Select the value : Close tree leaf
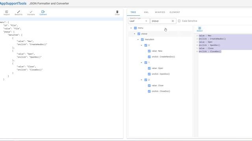This screenshot has height=141, width=252. coord(157,85)
